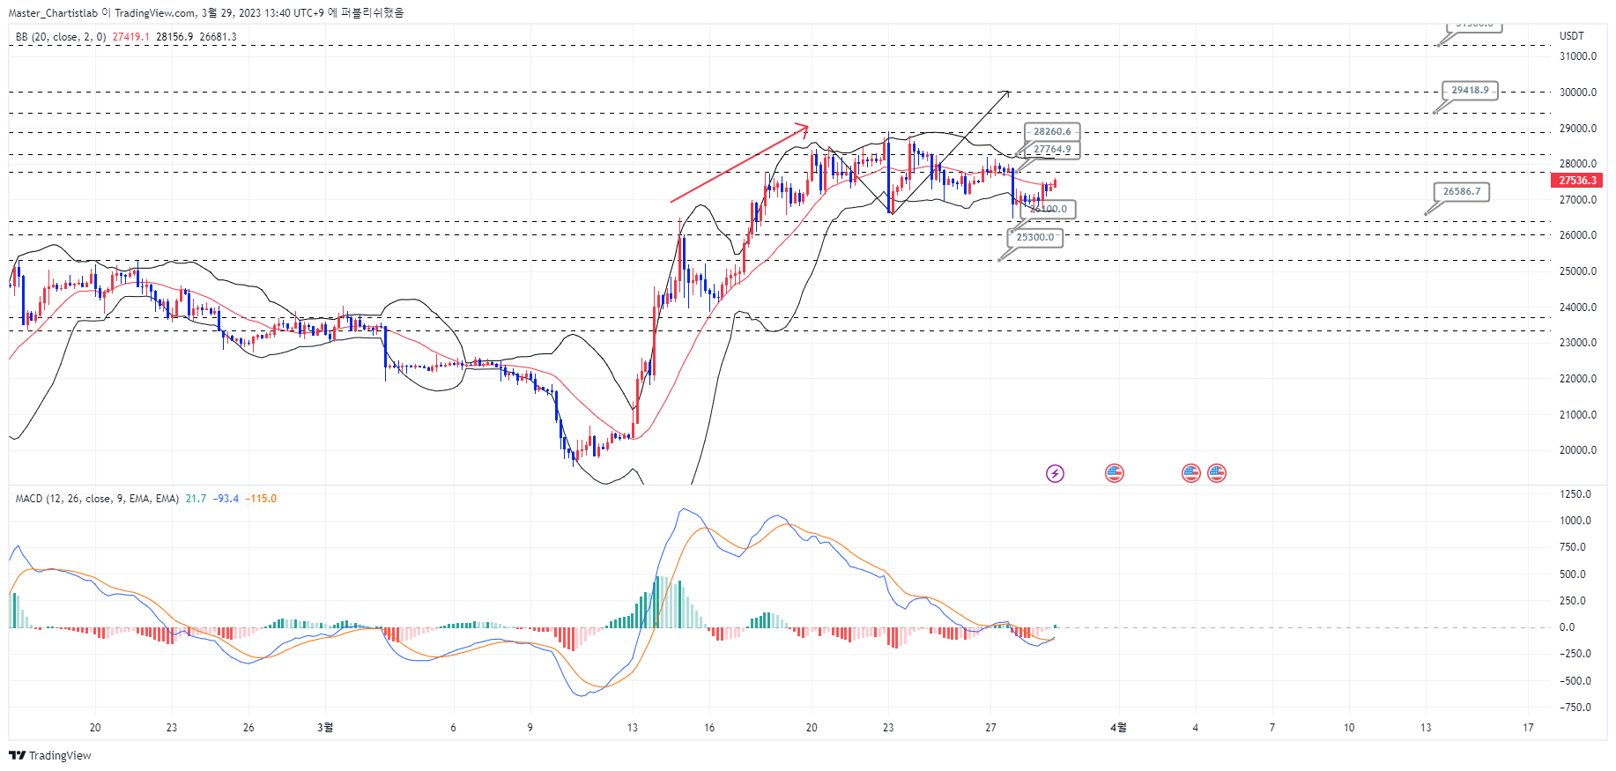
Task: Click the 17 date label on time axis
Action: (x=1528, y=728)
